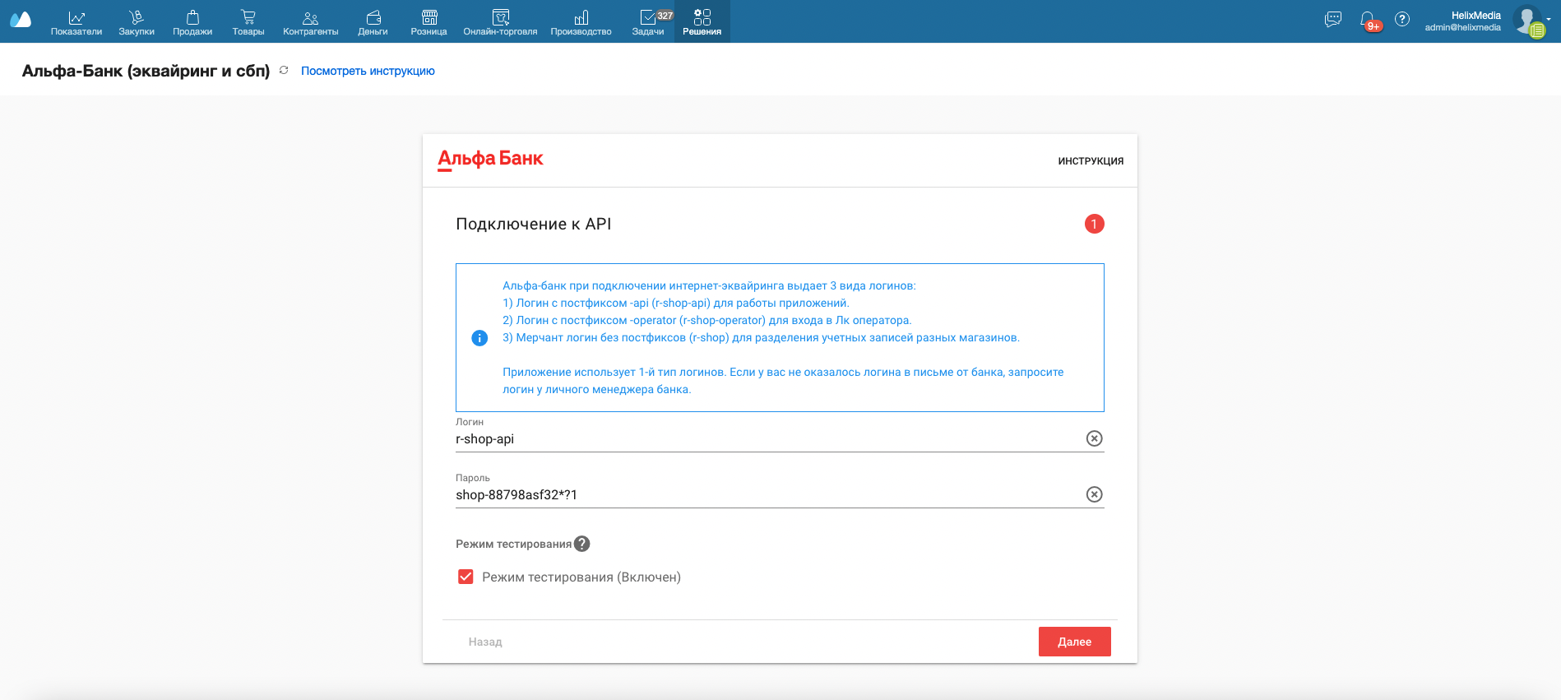Open the help question mark icon
Viewport: 1561px width, 700px height.
(x=1402, y=18)
